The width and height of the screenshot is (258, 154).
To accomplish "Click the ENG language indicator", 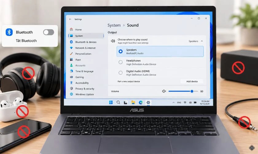I will pyautogui.click(x=179, y=103).
